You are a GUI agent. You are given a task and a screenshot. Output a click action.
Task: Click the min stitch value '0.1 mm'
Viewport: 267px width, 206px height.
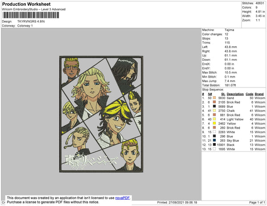(230, 77)
